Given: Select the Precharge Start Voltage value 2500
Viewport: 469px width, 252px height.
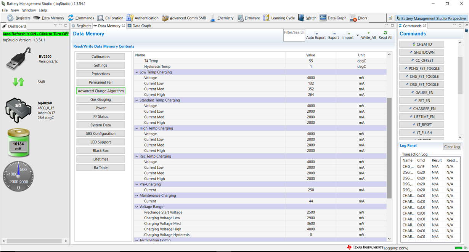Looking at the screenshot, I should pyautogui.click(x=310, y=212).
